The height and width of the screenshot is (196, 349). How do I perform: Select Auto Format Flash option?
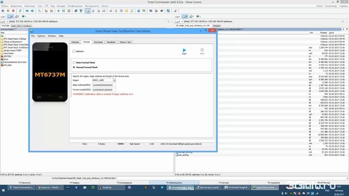click(x=74, y=63)
